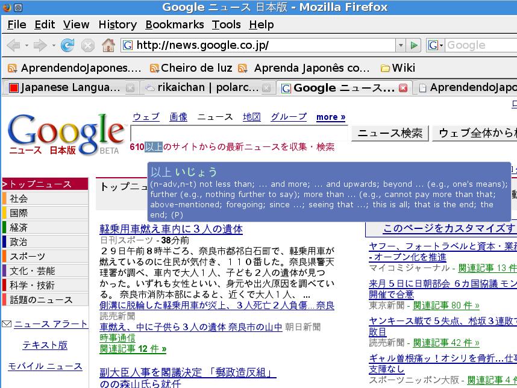Go forward with the Forward arrow
This screenshot has height=388, width=517.
pyautogui.click(x=40, y=45)
